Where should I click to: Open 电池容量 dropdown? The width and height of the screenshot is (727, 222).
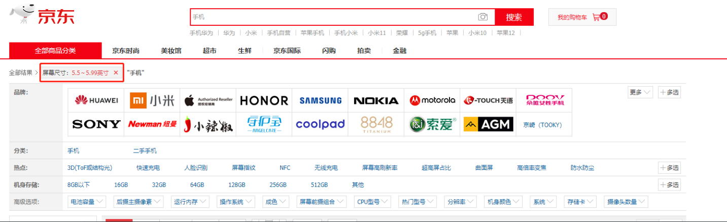pos(88,202)
